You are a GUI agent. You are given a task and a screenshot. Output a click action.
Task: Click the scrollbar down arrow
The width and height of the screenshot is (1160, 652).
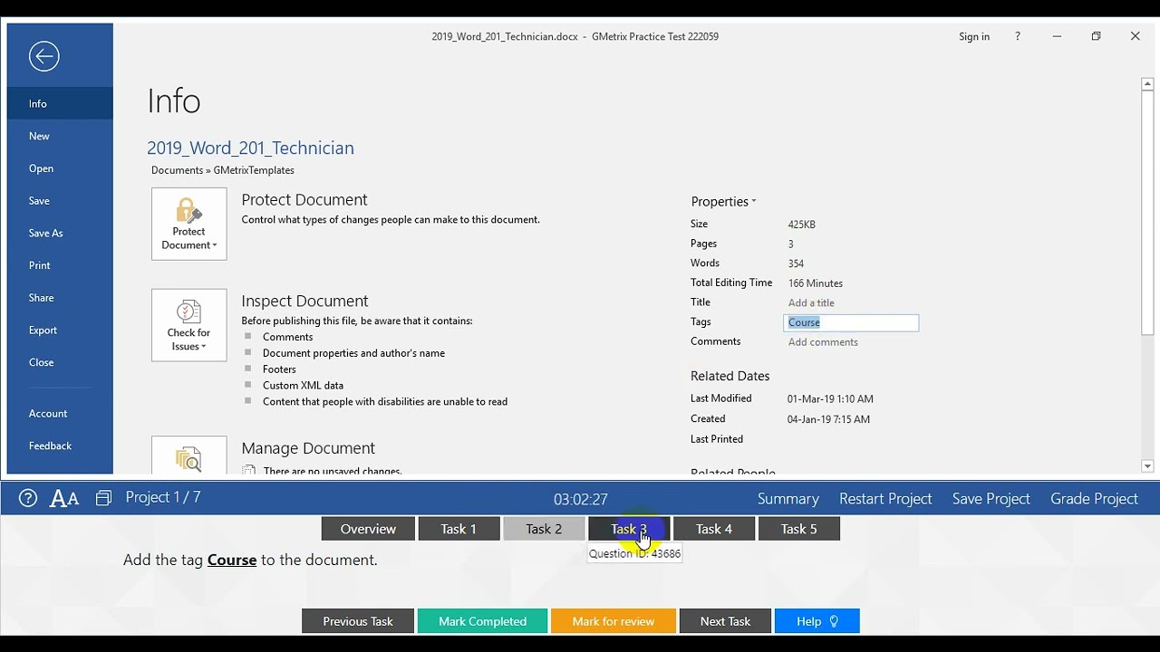pyautogui.click(x=1147, y=466)
